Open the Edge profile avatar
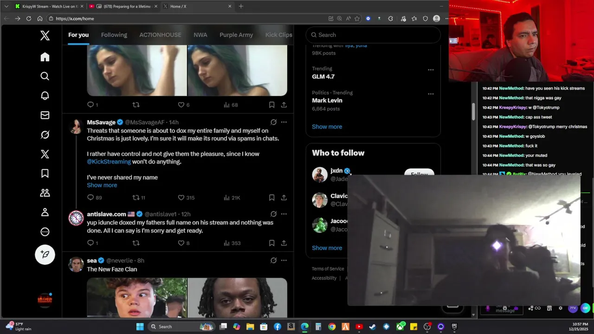594x334 pixels. coord(436,19)
